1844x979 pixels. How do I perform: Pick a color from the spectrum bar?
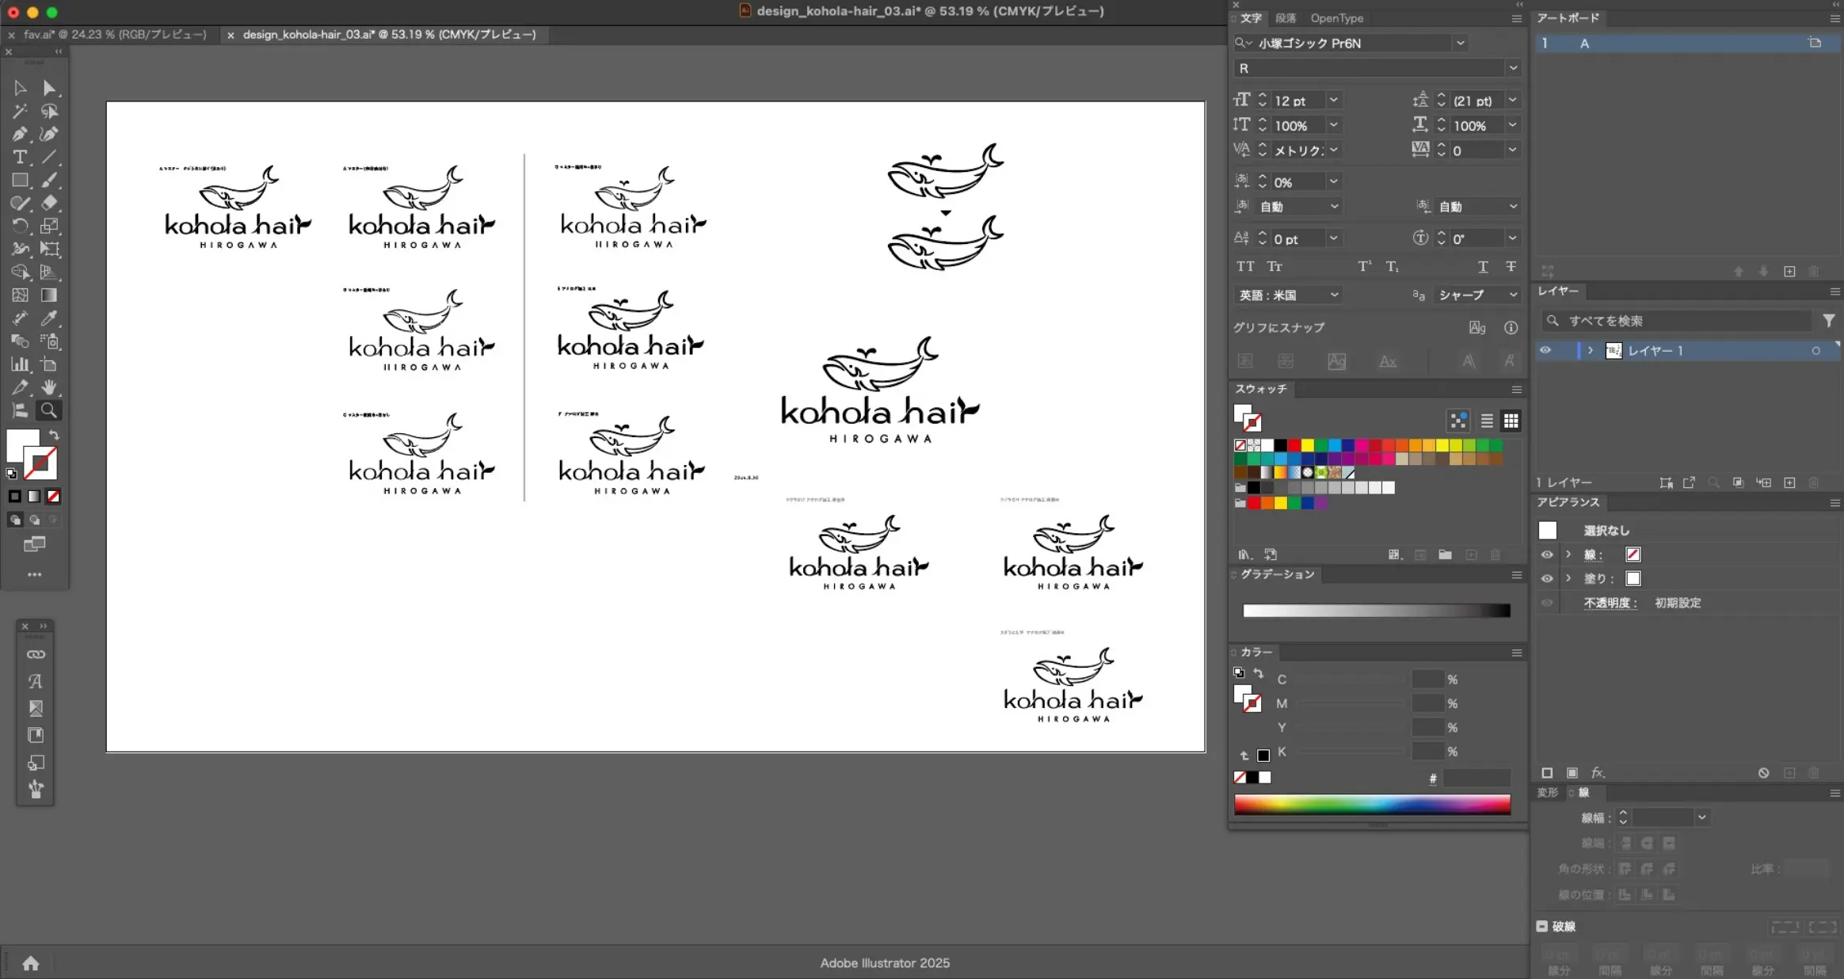1372,805
